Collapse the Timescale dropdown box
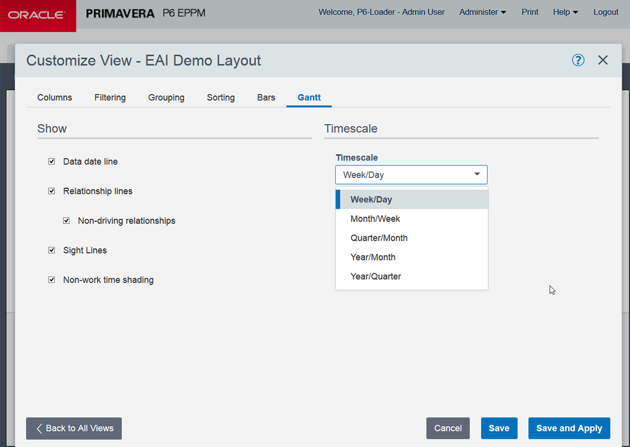Image resolution: width=630 pixels, height=447 pixels. 411,175
